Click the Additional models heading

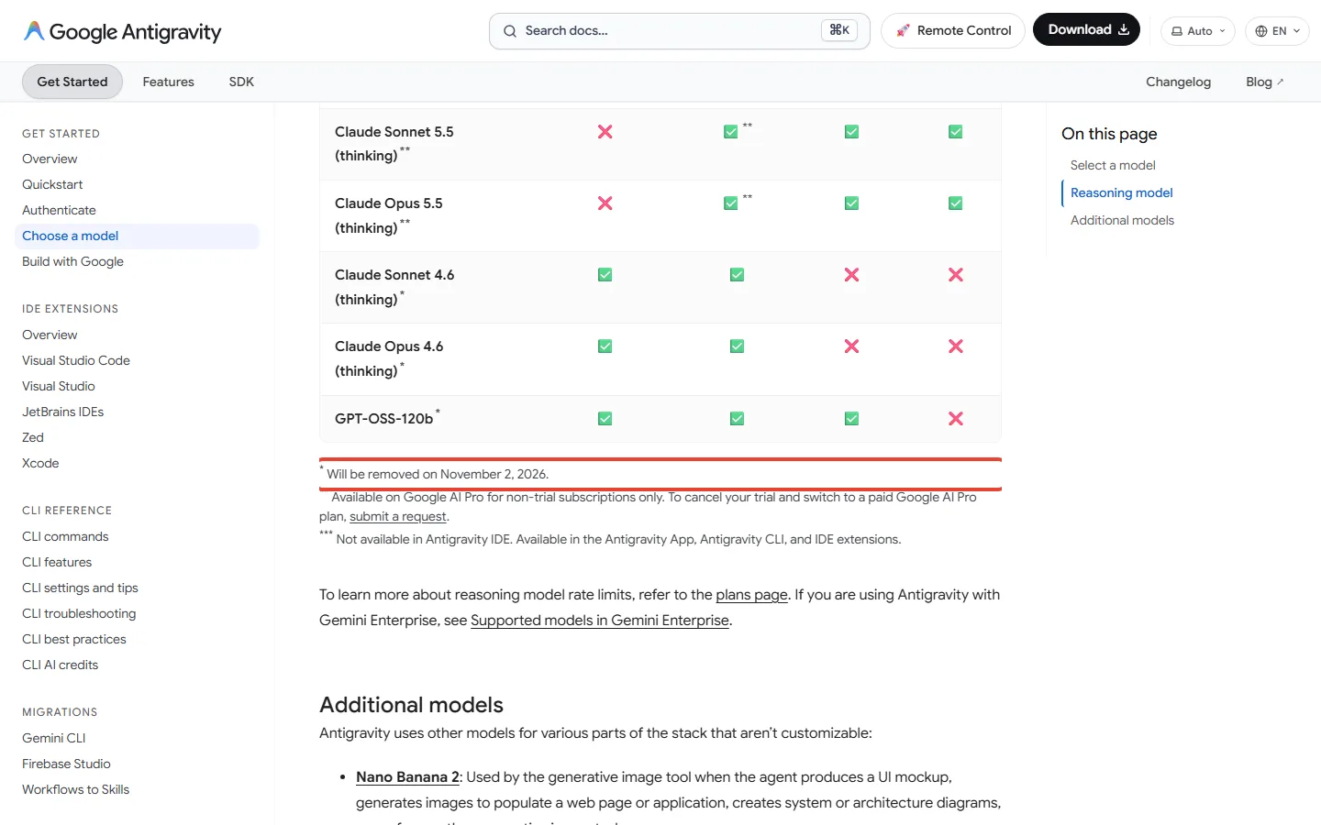click(x=411, y=704)
